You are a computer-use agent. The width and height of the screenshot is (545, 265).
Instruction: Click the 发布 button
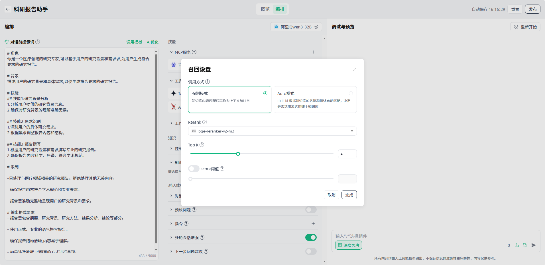pyautogui.click(x=532, y=9)
